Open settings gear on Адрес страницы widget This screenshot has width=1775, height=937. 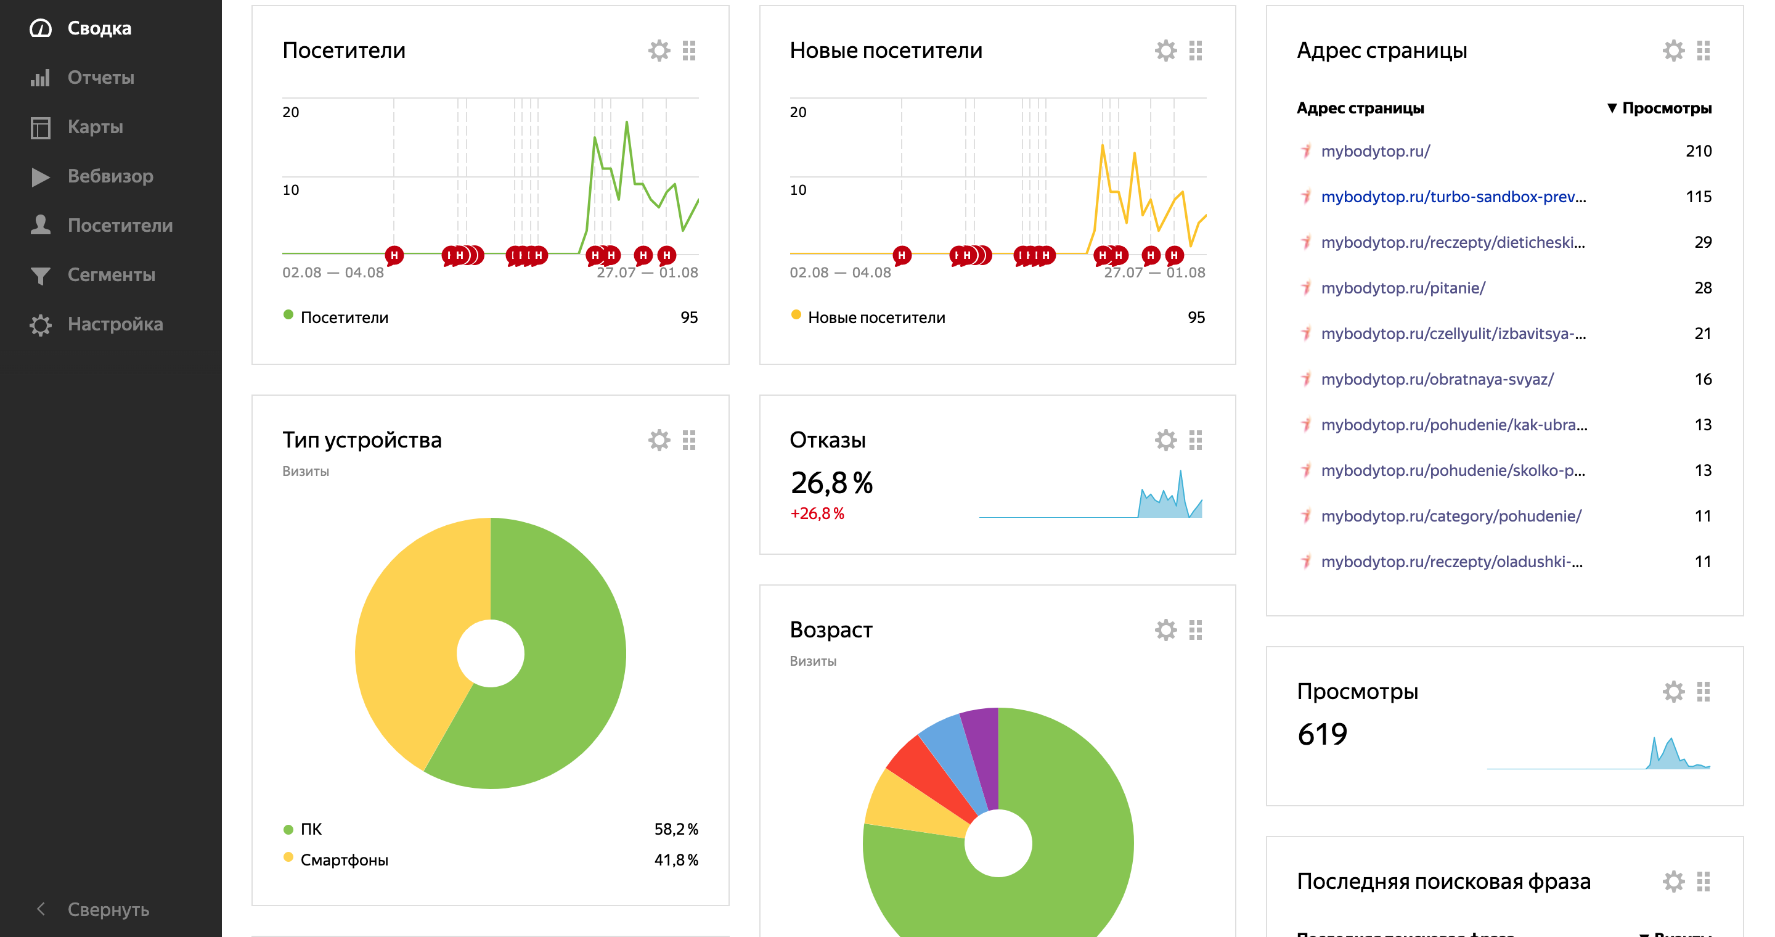point(1673,51)
